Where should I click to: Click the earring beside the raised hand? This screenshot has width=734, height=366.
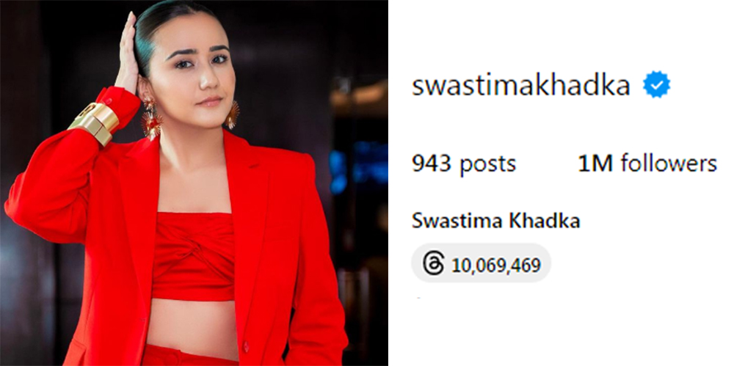152,118
